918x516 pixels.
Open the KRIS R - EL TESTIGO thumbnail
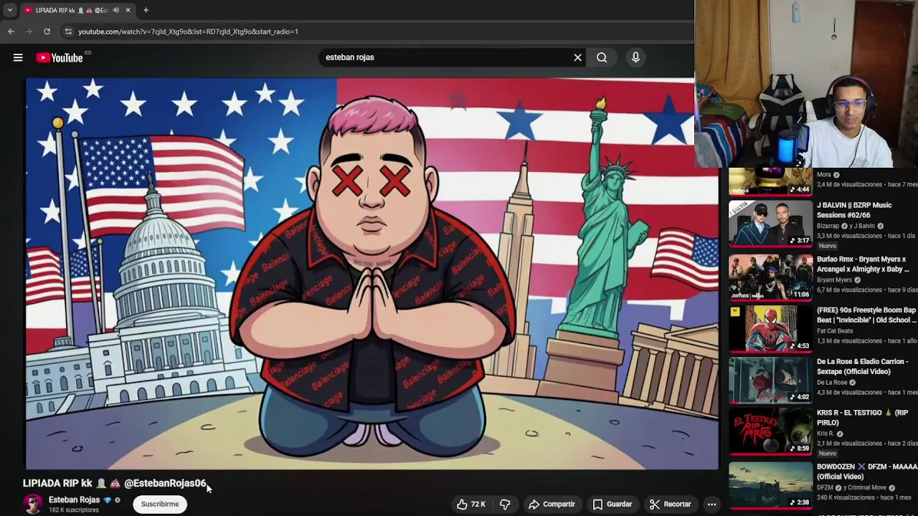tap(770, 430)
